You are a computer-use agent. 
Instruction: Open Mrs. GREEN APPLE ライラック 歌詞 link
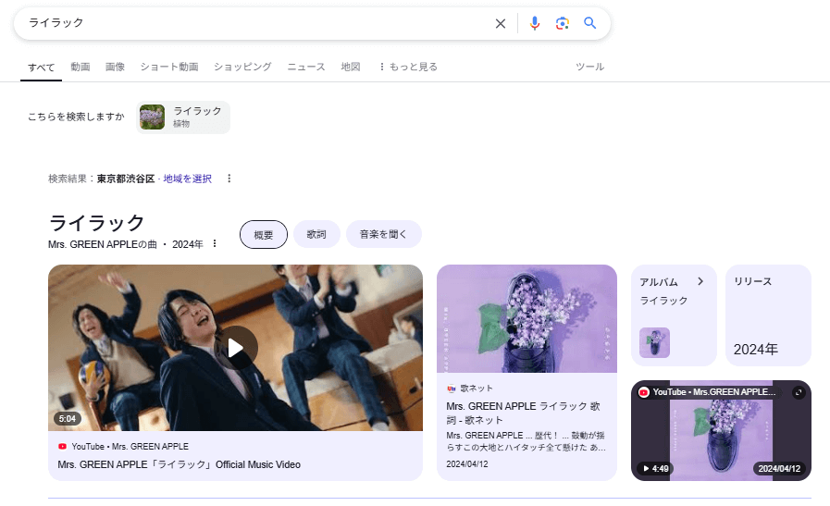click(523, 413)
